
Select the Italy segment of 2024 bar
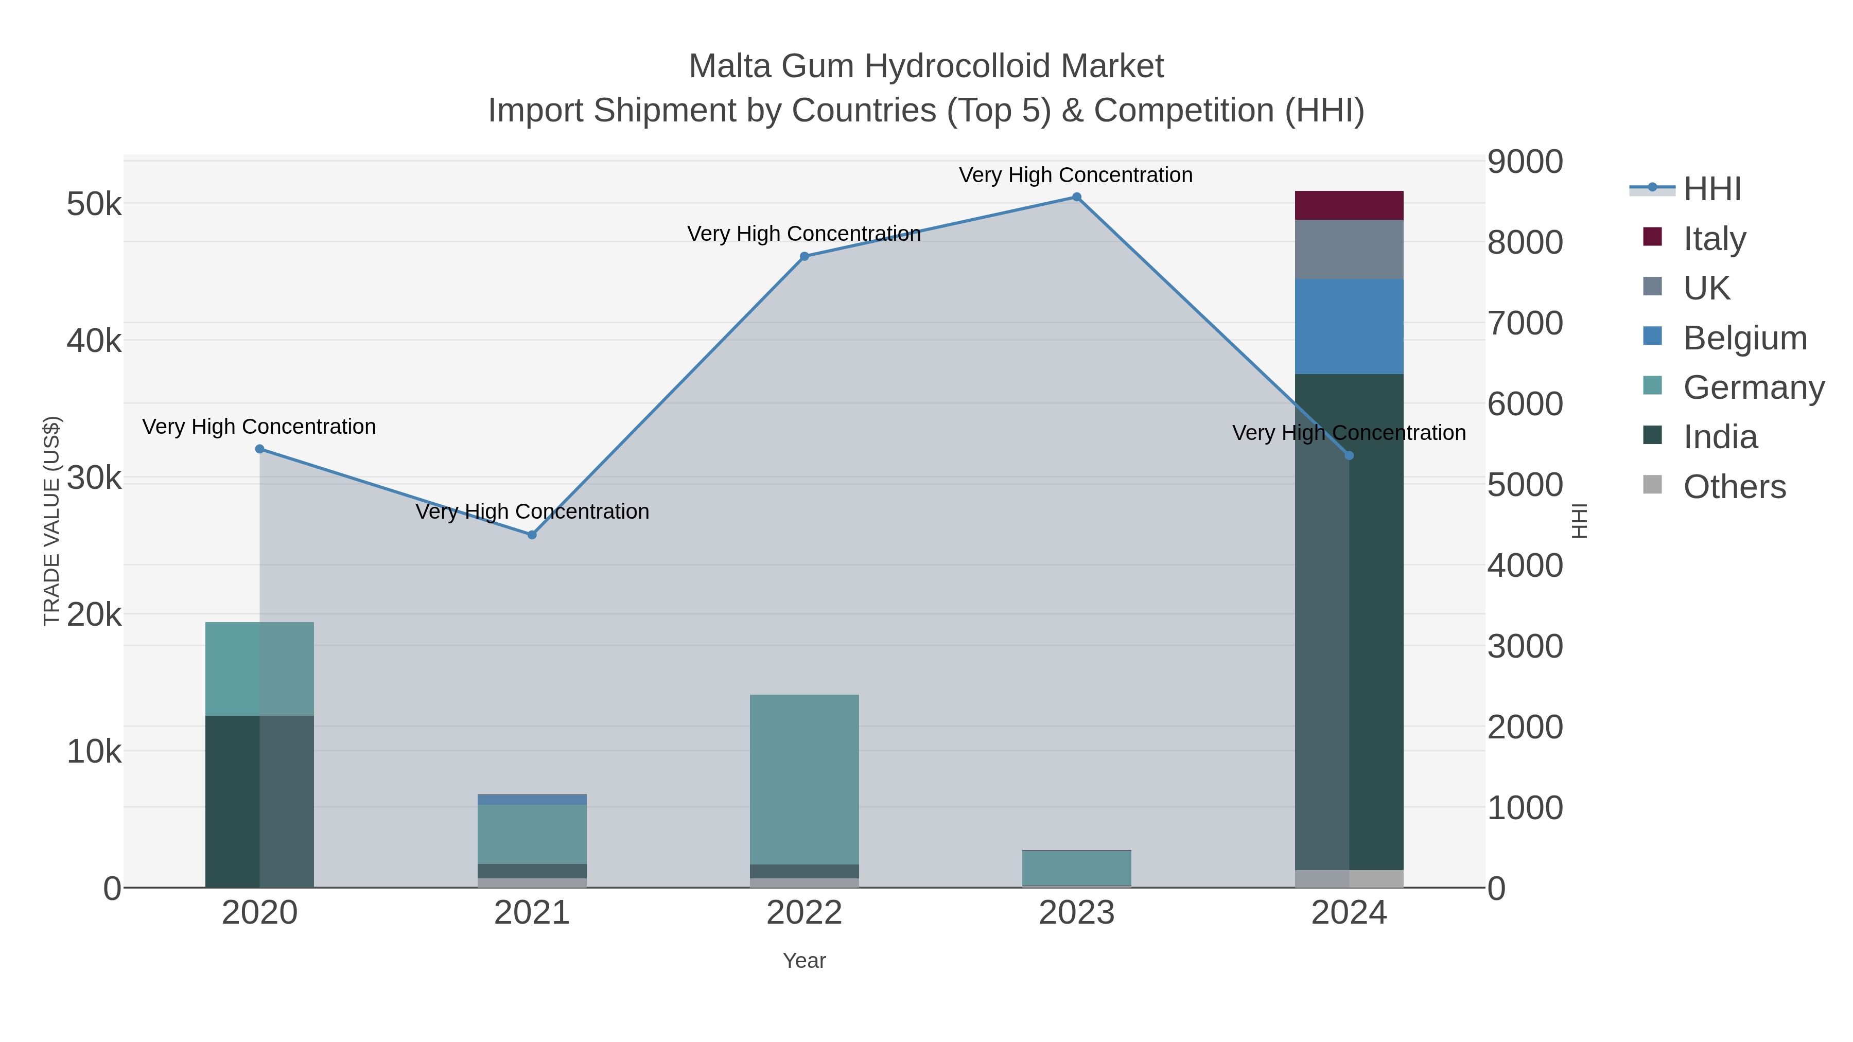[x=1349, y=206]
